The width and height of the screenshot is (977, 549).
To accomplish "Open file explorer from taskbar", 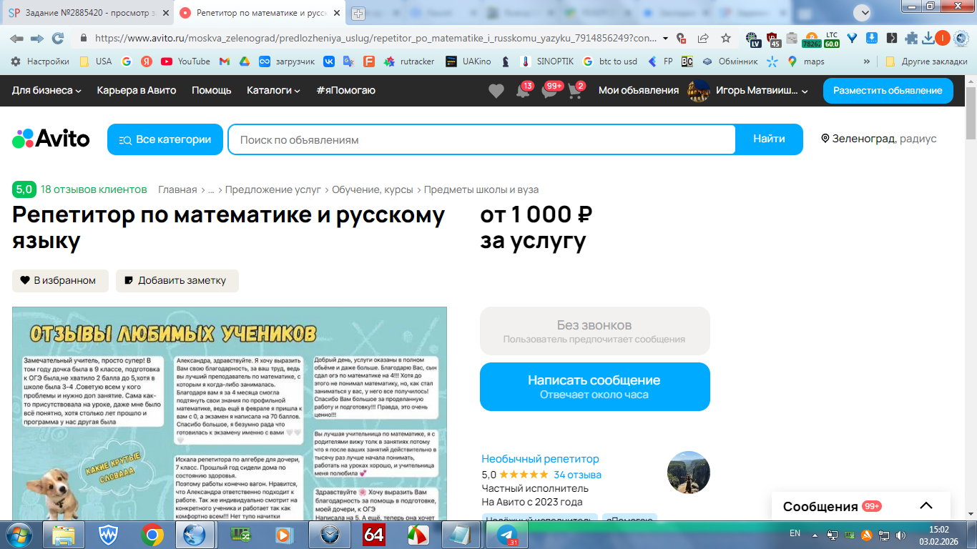I will pos(64,534).
